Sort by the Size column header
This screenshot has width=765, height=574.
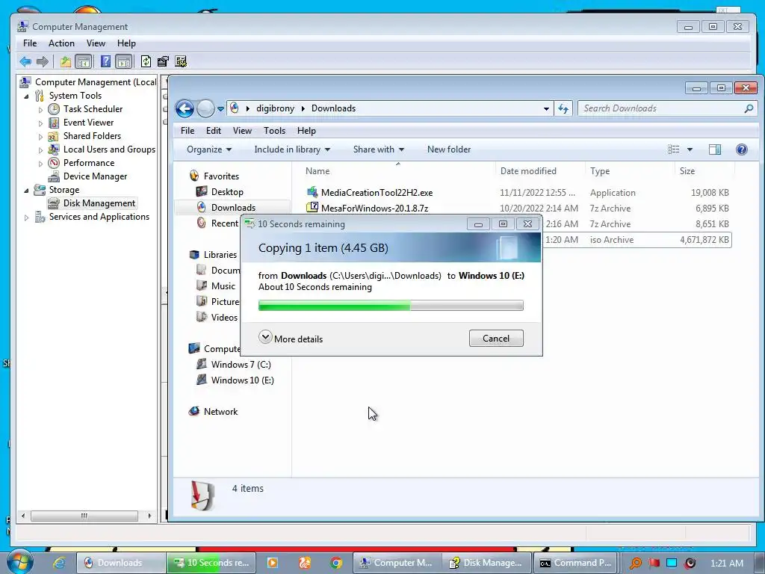(x=704, y=171)
